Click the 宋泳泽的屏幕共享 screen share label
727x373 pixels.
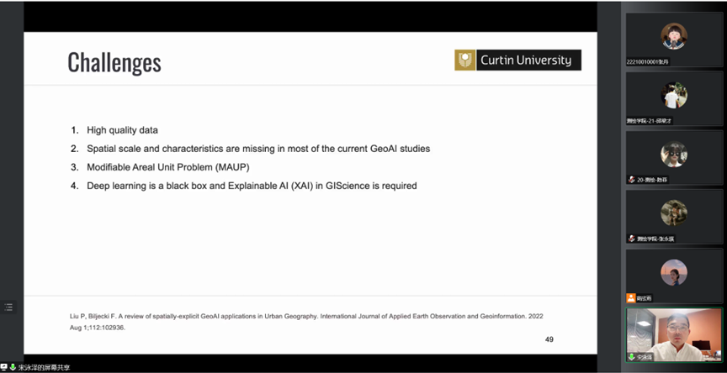[x=45, y=367]
